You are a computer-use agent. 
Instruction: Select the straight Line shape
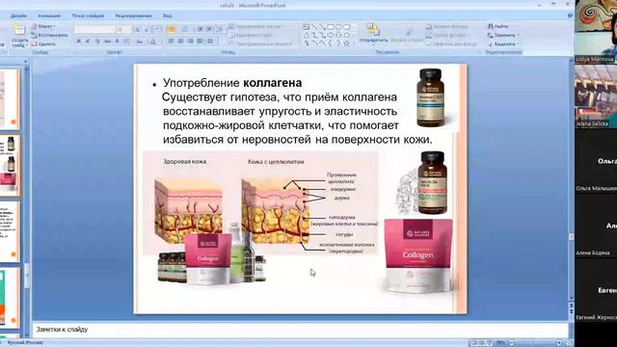(314, 27)
